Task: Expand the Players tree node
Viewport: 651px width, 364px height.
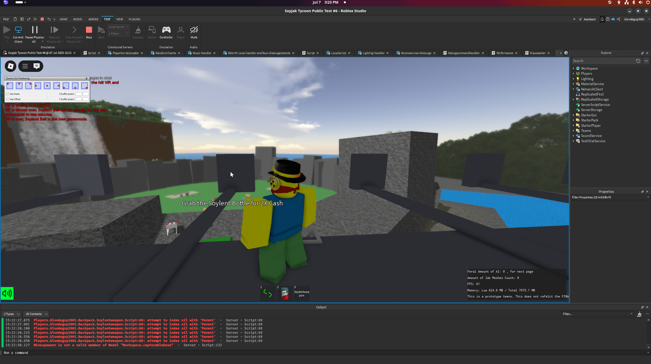Action: pyautogui.click(x=573, y=74)
